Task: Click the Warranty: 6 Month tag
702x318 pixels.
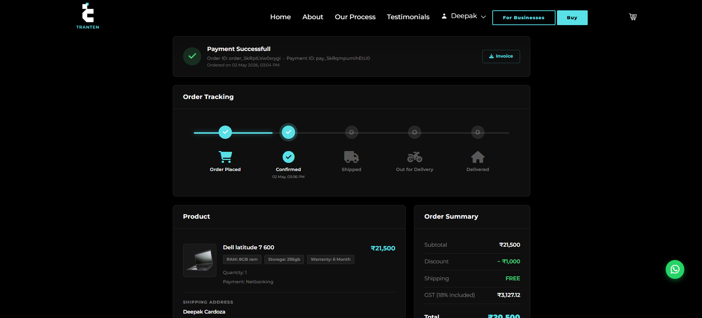Action: [331, 260]
